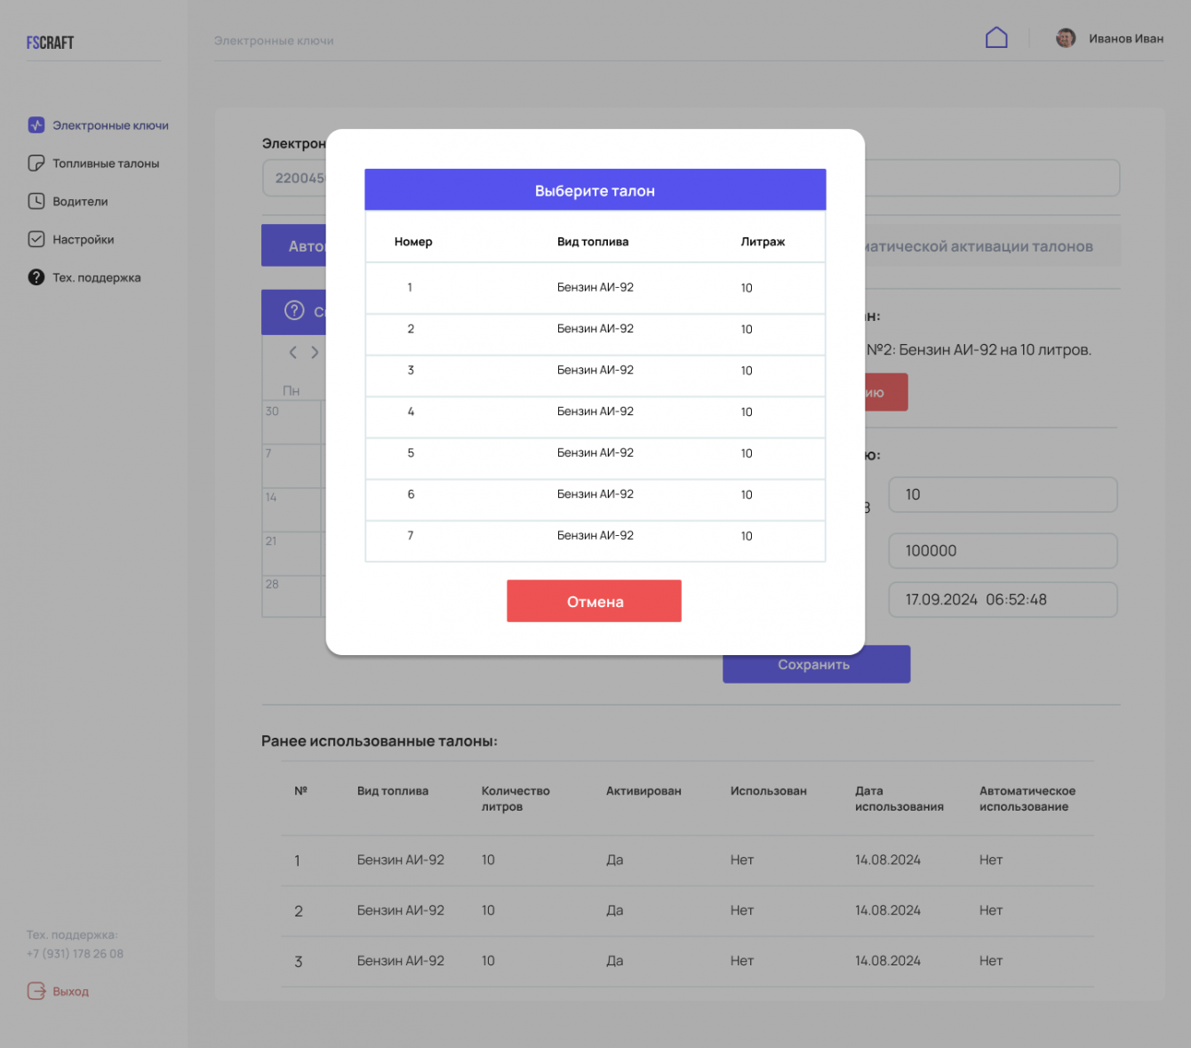The width and height of the screenshot is (1191, 1048).
Task: Click the Дата использования column header
Action: (899, 799)
